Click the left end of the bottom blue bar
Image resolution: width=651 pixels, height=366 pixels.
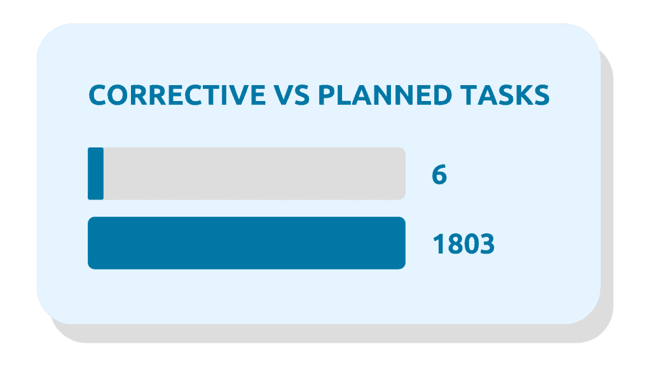(x=94, y=243)
